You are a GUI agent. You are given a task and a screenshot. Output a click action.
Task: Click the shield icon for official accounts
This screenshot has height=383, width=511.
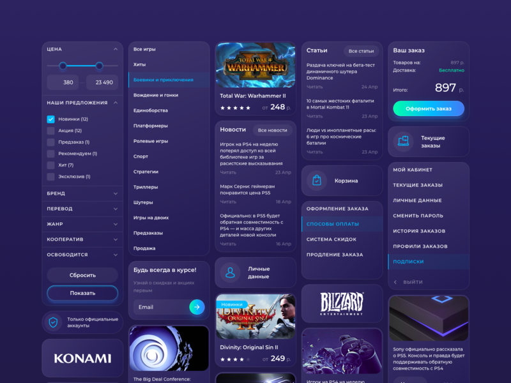point(53,322)
